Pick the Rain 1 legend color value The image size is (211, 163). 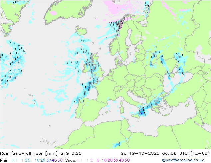22,160
